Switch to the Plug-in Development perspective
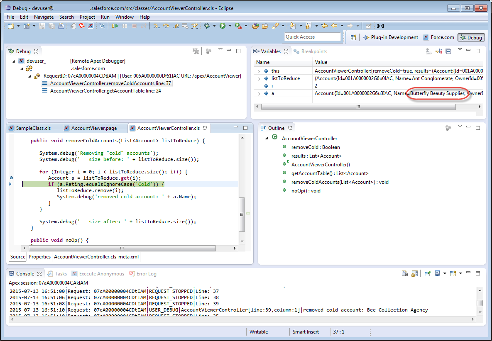 click(x=391, y=37)
